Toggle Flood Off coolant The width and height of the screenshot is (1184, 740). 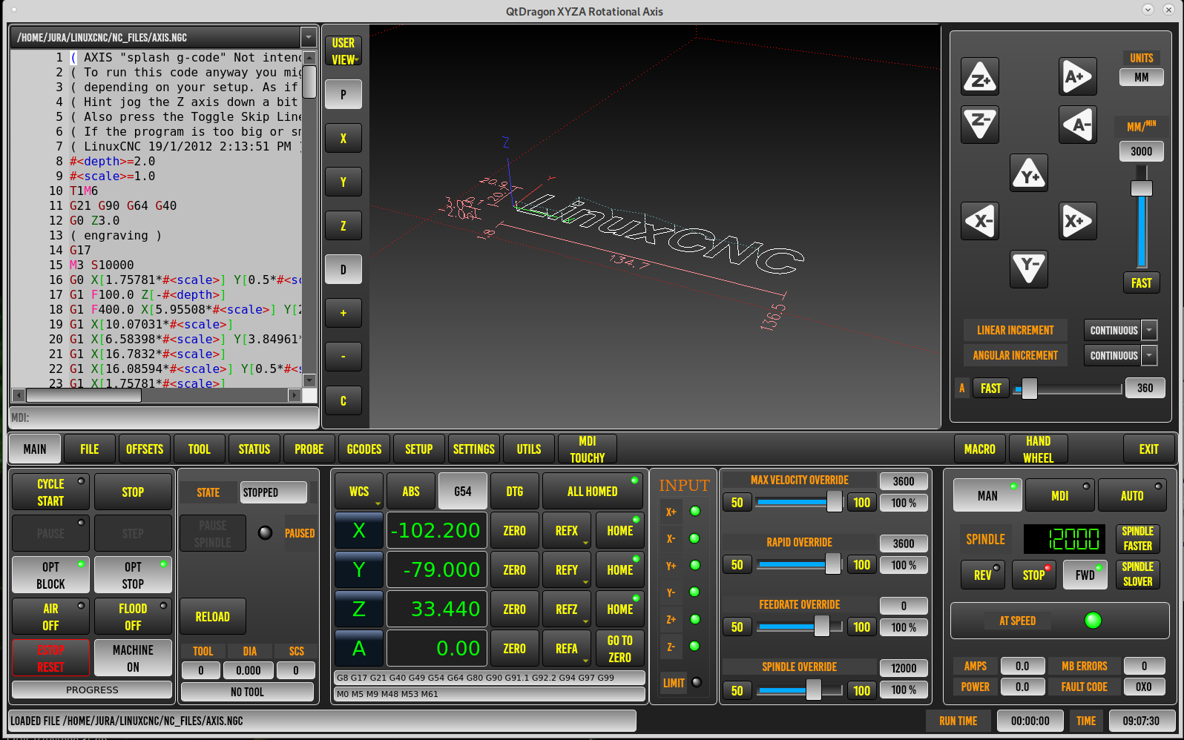tap(133, 617)
